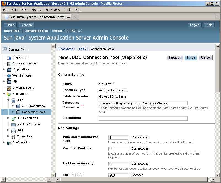The width and height of the screenshot is (221, 183).
Task: Cancel the new connection pool wizard
Action: pyautogui.click(x=206, y=57)
